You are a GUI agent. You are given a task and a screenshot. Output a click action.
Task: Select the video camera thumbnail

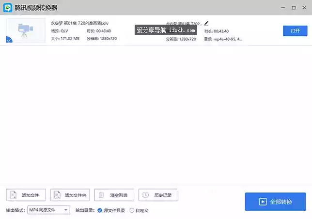click(x=26, y=30)
